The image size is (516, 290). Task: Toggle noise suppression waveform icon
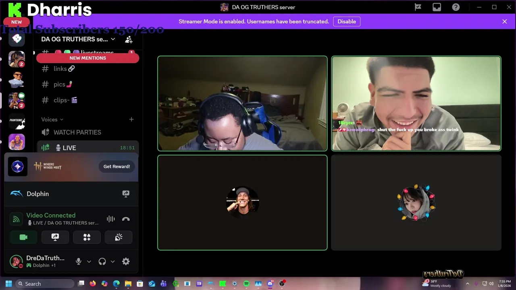click(x=111, y=219)
